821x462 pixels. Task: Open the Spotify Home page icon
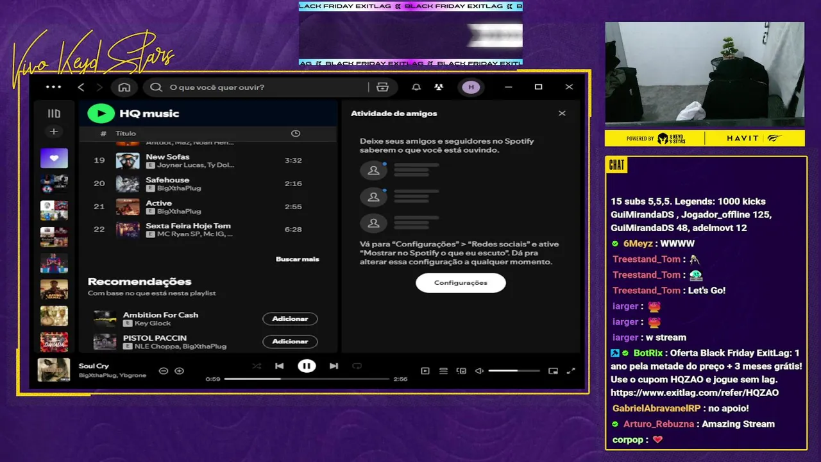pyautogui.click(x=124, y=87)
